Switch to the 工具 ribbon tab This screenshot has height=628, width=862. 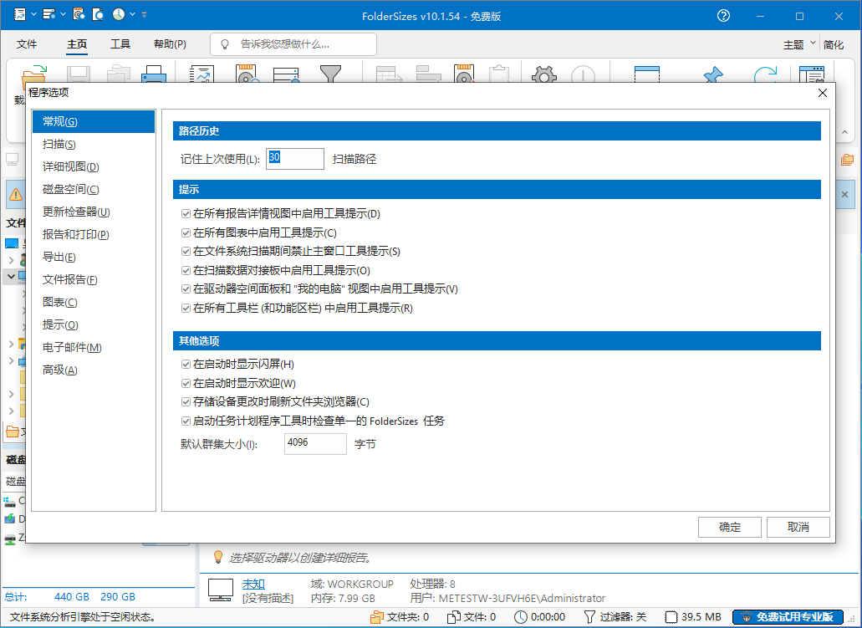point(120,44)
